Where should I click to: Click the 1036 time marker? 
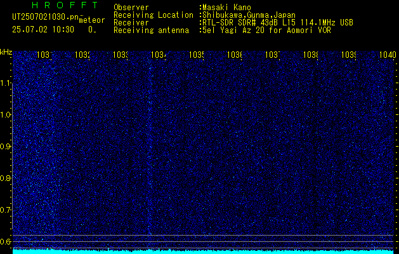tap(235, 55)
